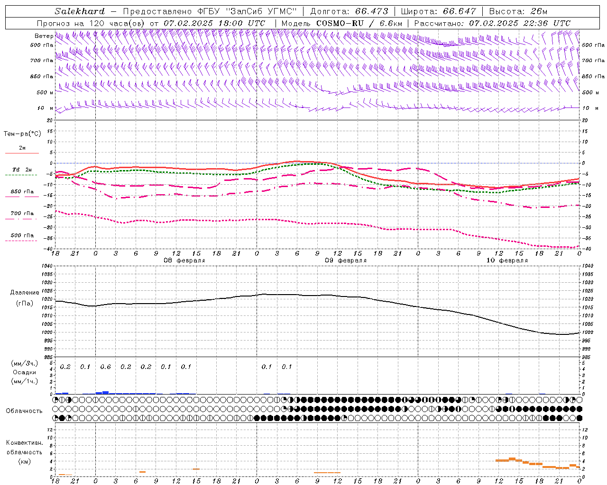Click the '09 февраля' date label
Image resolution: width=607 pixels, height=485 pixels.
(x=346, y=260)
